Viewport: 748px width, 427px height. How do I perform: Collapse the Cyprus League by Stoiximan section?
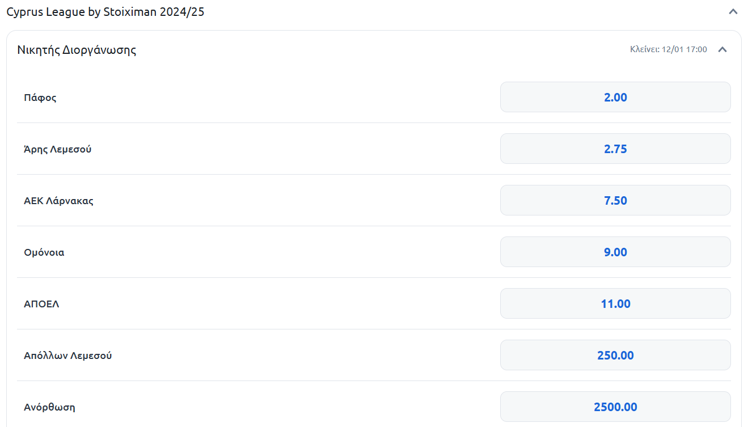pos(733,11)
